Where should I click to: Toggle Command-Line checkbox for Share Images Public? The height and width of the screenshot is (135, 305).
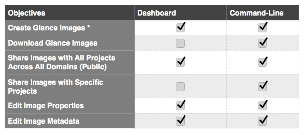(x=262, y=62)
